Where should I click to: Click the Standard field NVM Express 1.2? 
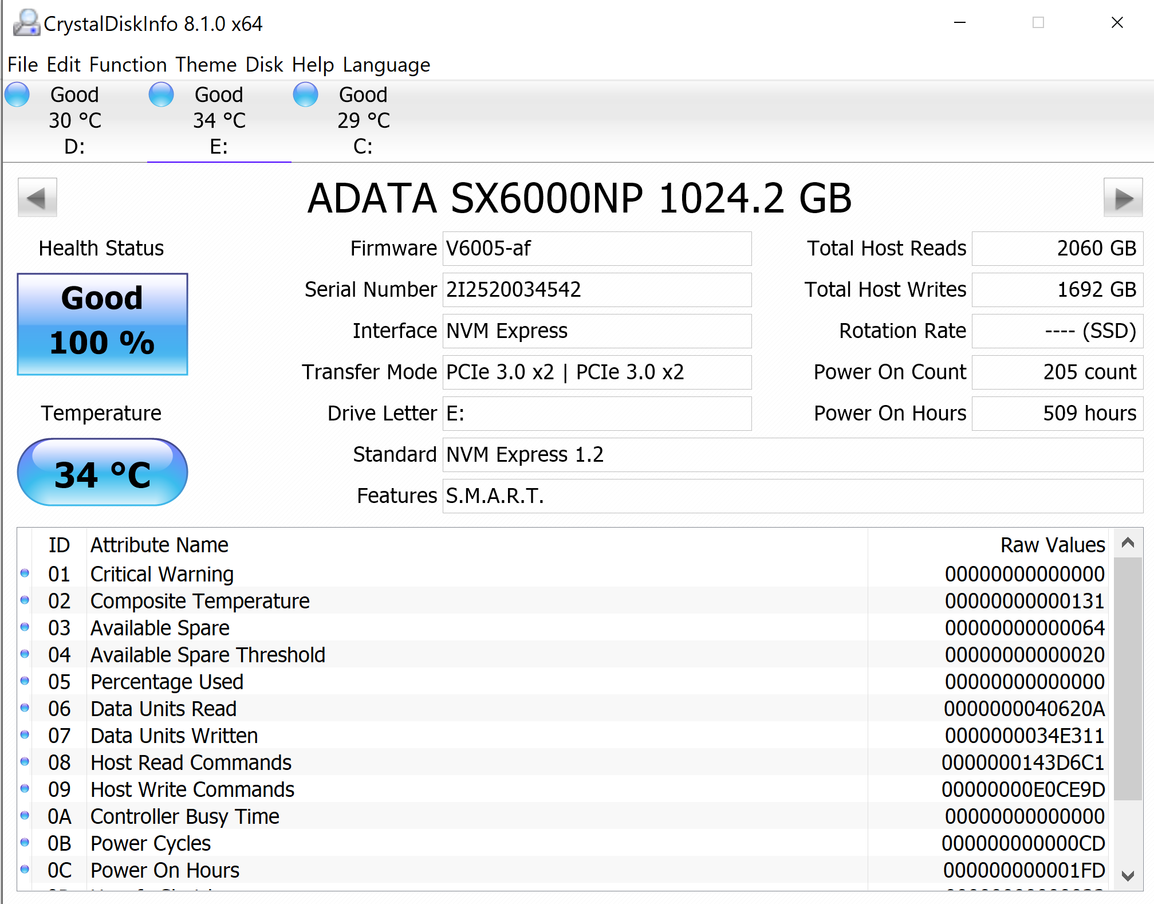coord(793,455)
